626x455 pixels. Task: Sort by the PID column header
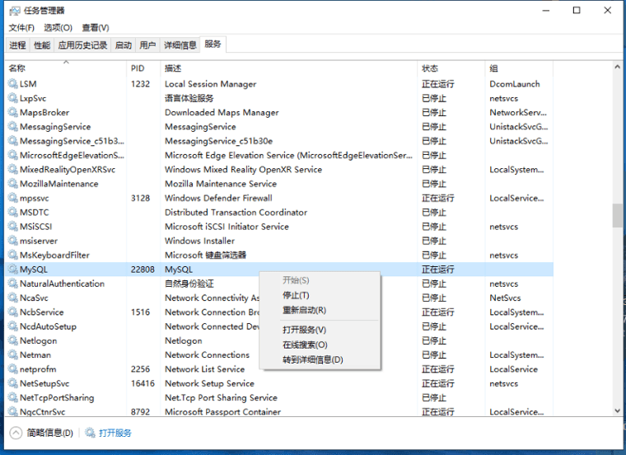(143, 68)
